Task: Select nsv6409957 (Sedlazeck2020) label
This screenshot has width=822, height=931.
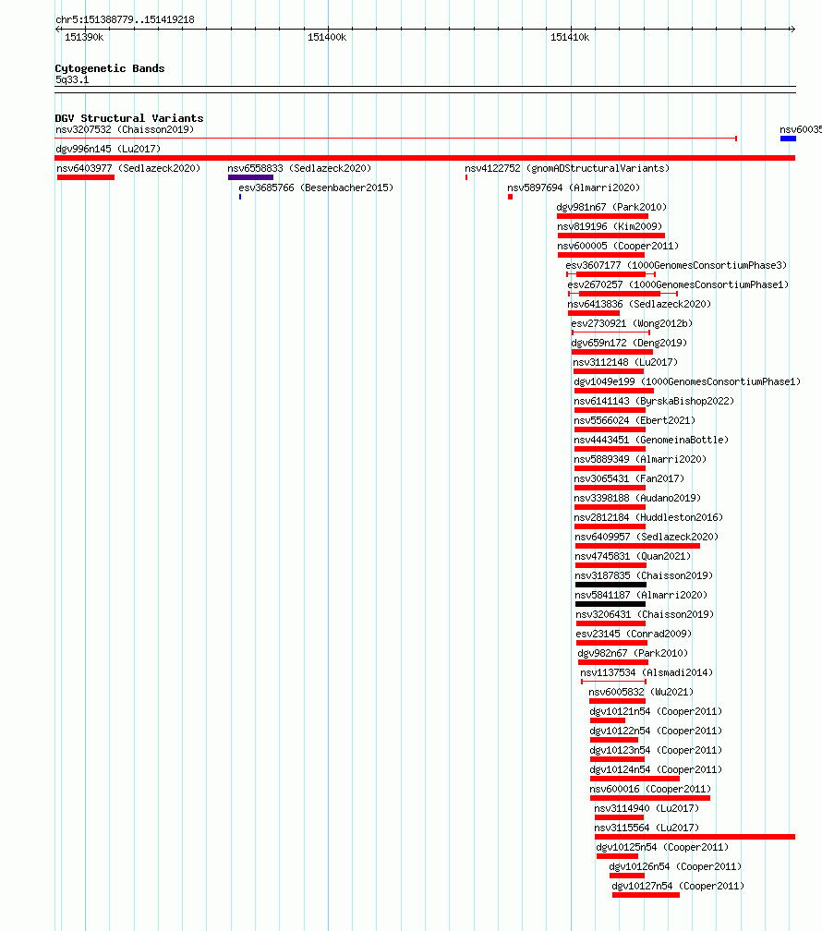Action: pyautogui.click(x=647, y=537)
